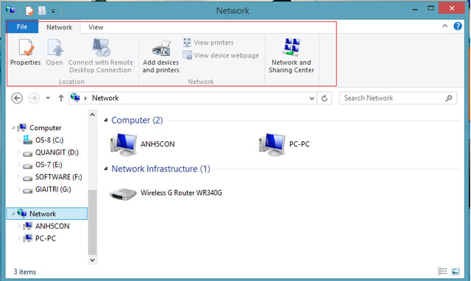This screenshot has height=281, width=471.
Task: Click the New folder quick access icon
Action: [x=42, y=11]
